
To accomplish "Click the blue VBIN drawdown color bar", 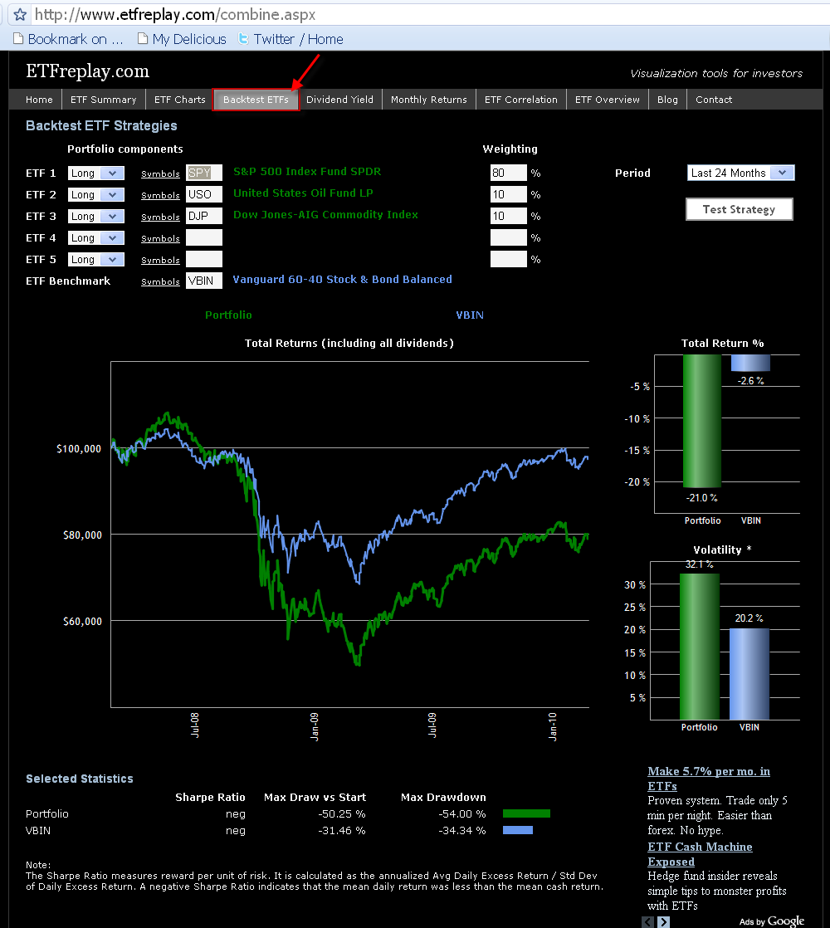I will pos(518,830).
